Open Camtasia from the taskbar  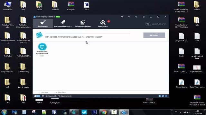coord(114,112)
